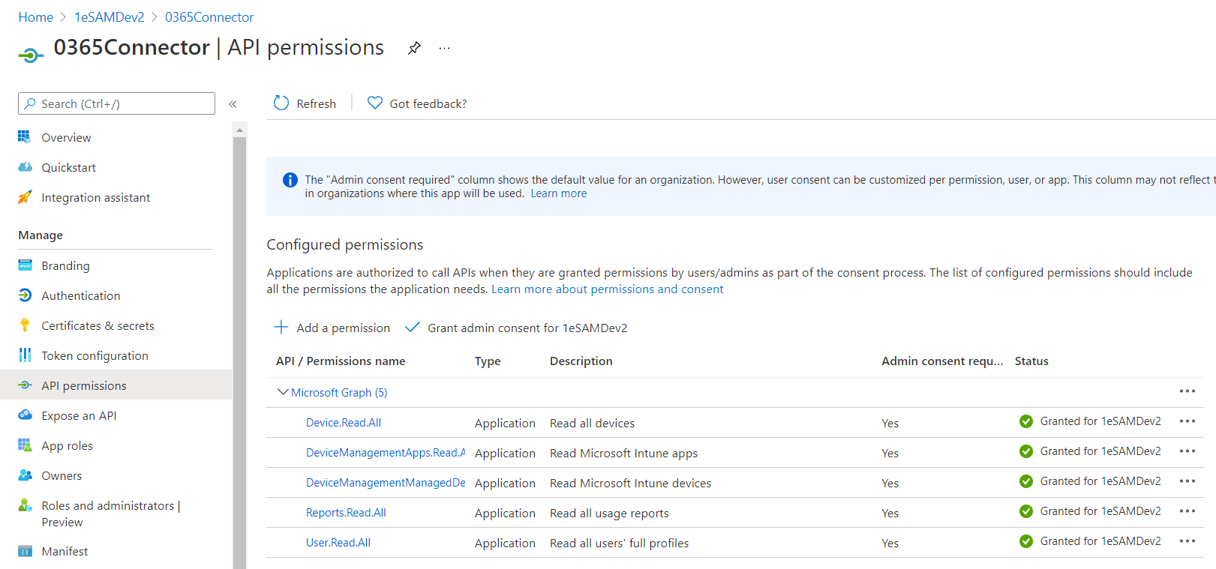Click the Status column header
The image size is (1216, 569).
tap(1031, 361)
